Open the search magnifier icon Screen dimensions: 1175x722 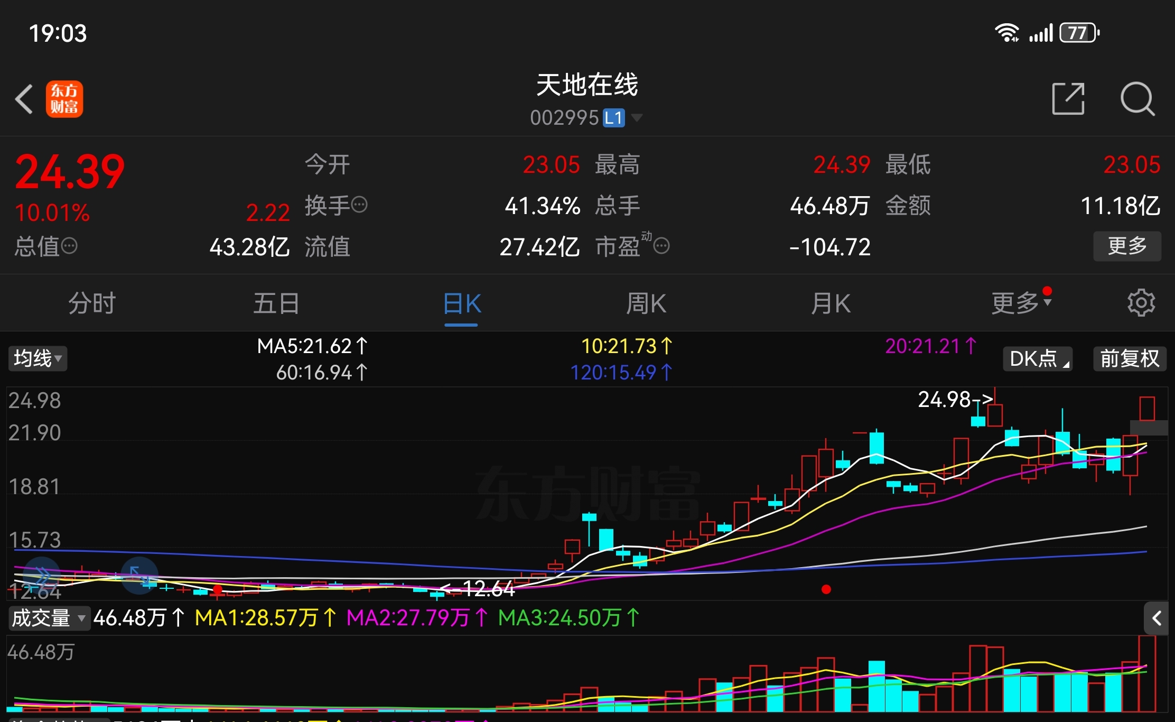coord(1137,99)
